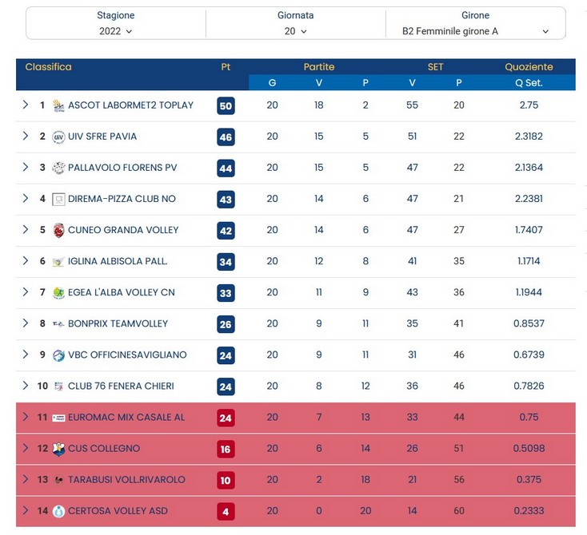
Task: Select team name DIREMA-PIZZA CLUB NO
Action: click(122, 199)
